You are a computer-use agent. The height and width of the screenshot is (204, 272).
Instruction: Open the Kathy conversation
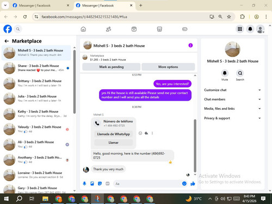point(36,114)
